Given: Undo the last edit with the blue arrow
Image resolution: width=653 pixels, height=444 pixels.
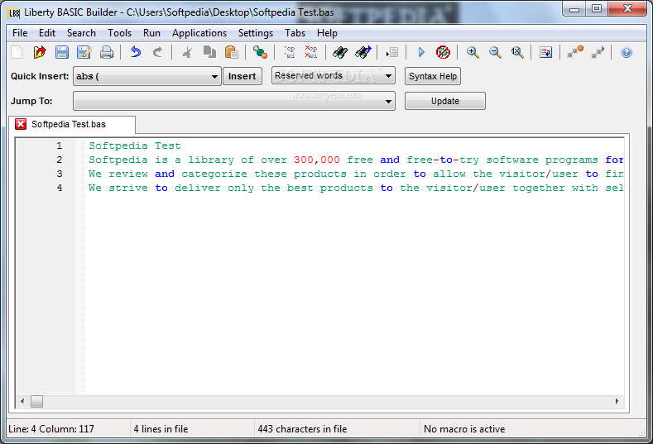Looking at the screenshot, I should (136, 52).
